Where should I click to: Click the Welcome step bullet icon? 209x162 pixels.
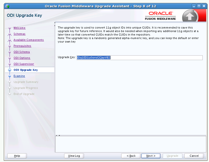[10, 28]
